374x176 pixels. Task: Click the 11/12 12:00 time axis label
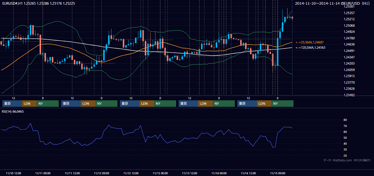tap(131, 173)
